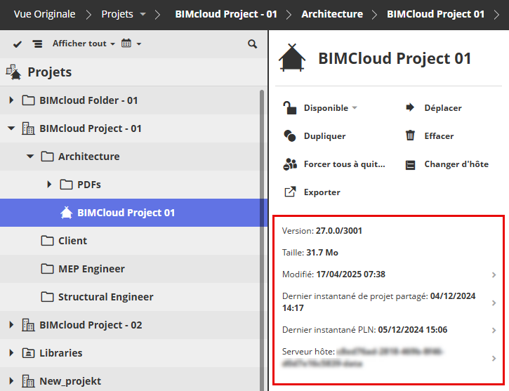Click the list view lines icon
This screenshot has width=509, height=391.
coord(37,44)
